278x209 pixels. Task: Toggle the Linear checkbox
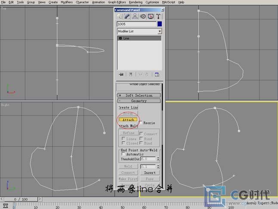(x=124, y=138)
